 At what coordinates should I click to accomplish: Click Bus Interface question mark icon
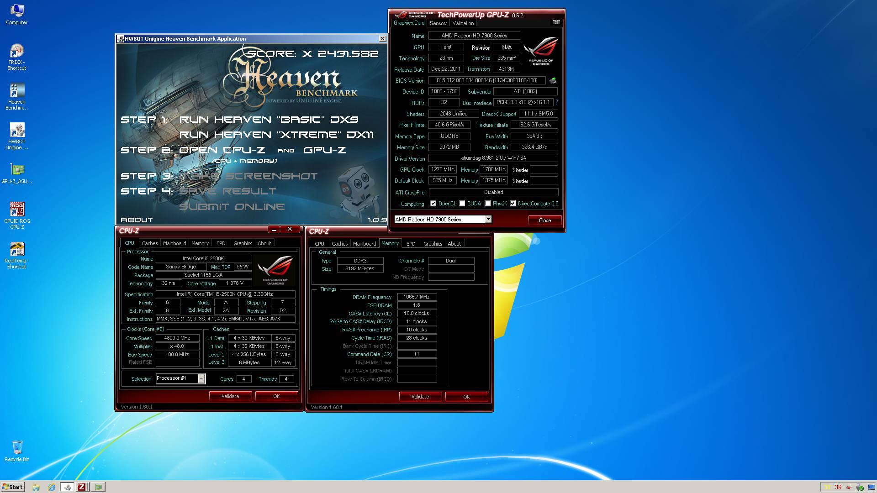[556, 103]
